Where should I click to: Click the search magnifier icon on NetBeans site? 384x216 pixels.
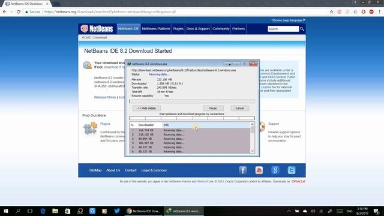(x=302, y=29)
